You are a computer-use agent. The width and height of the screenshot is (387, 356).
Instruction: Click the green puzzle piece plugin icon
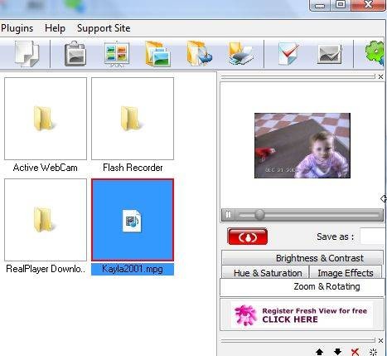(375, 53)
